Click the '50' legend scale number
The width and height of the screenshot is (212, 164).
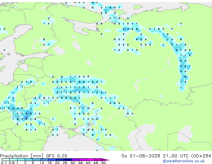tap(103, 163)
